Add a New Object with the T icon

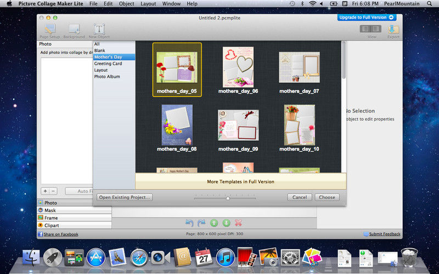pos(99,31)
